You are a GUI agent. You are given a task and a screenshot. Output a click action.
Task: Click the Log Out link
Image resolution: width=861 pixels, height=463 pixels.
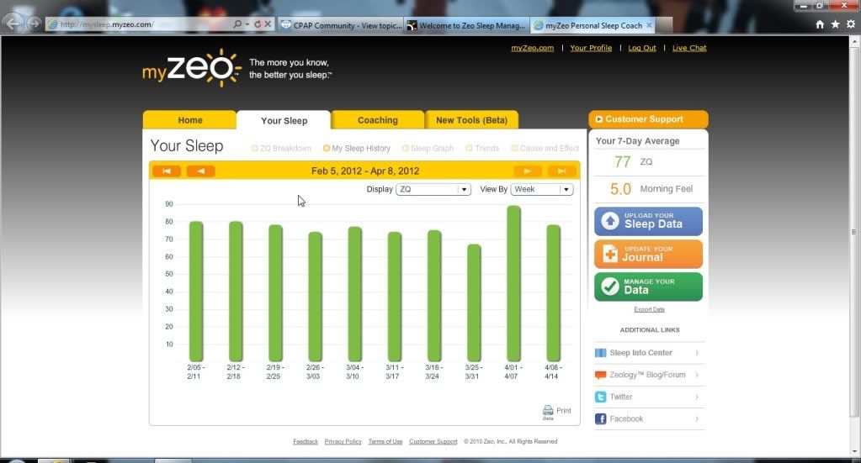pos(642,48)
